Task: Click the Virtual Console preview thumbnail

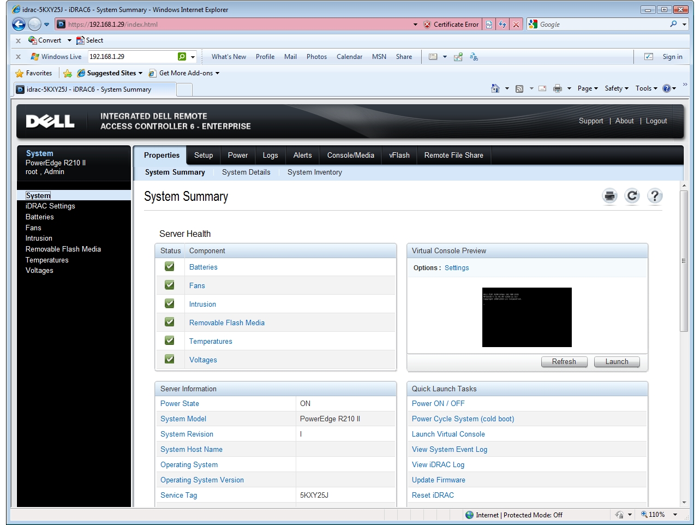Action: tap(527, 317)
